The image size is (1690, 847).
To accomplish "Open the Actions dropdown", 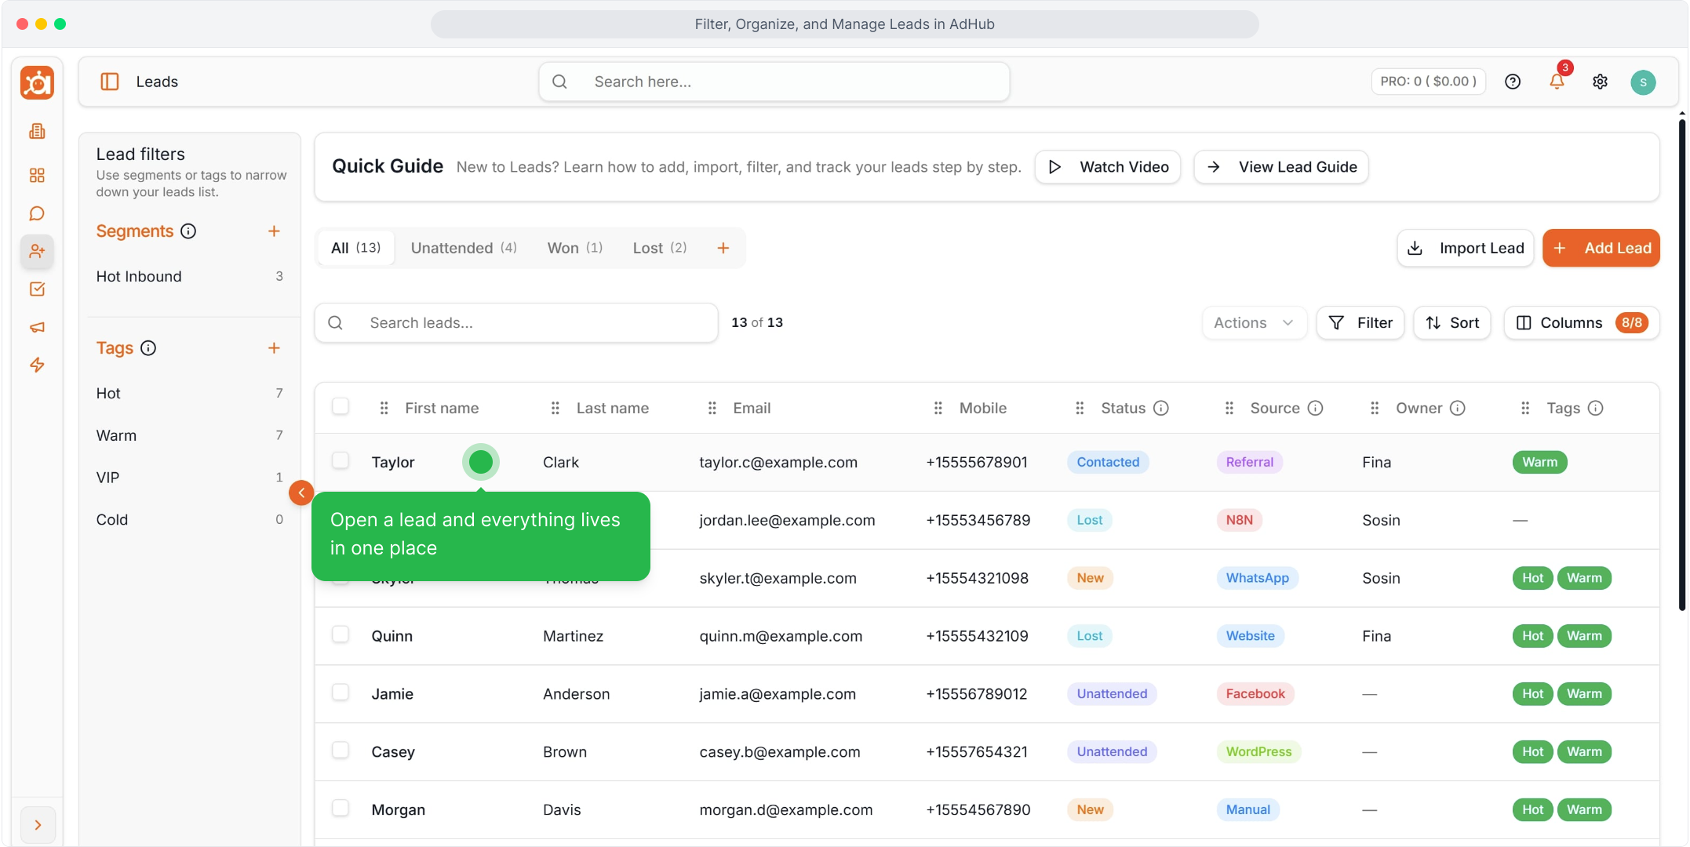I will tap(1254, 323).
